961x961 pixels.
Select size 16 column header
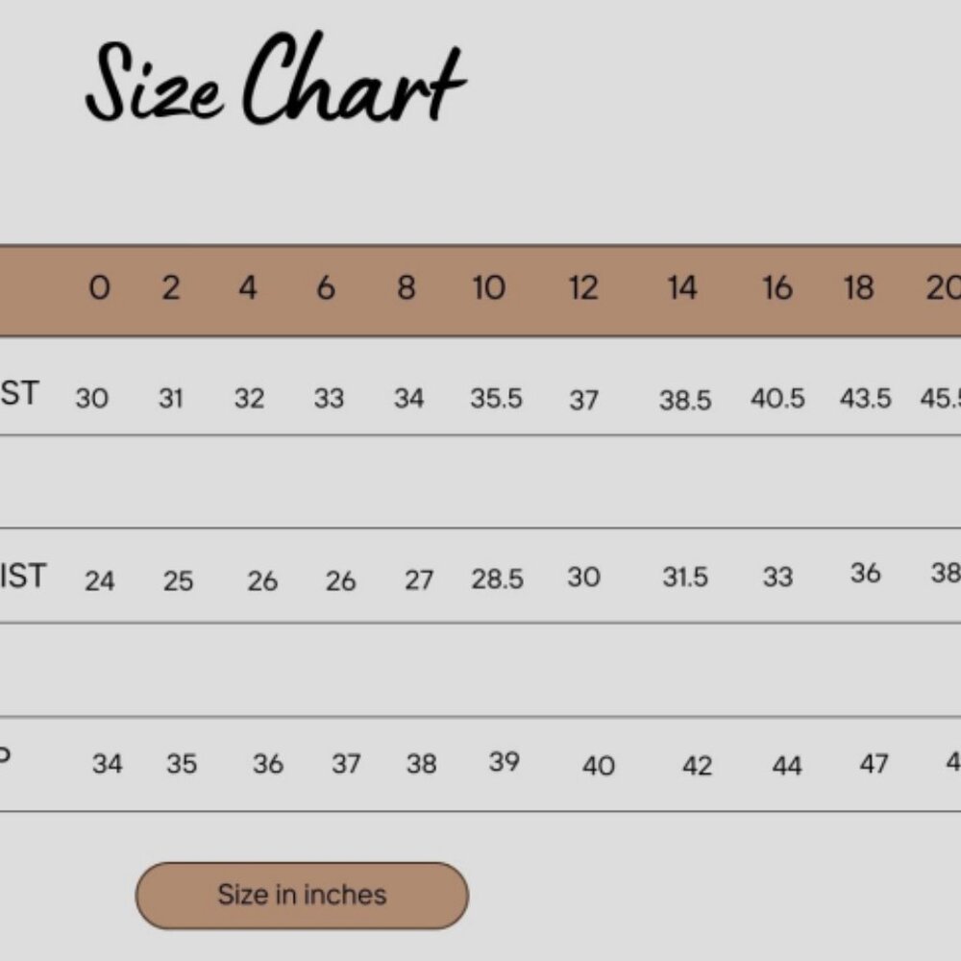[777, 287]
